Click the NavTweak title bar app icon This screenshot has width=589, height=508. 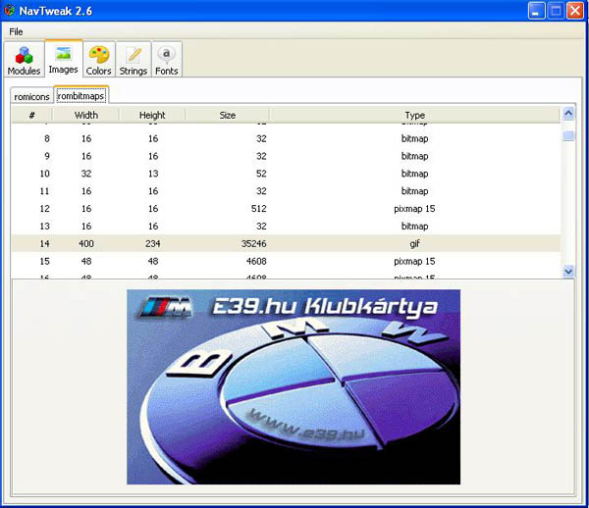11,11
